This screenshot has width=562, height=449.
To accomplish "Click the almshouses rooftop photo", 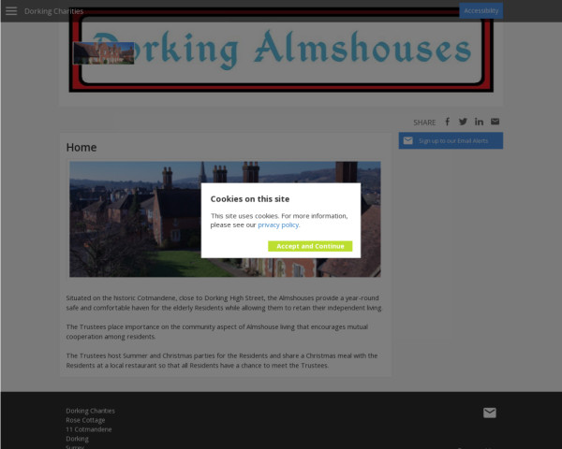I will coord(225,219).
